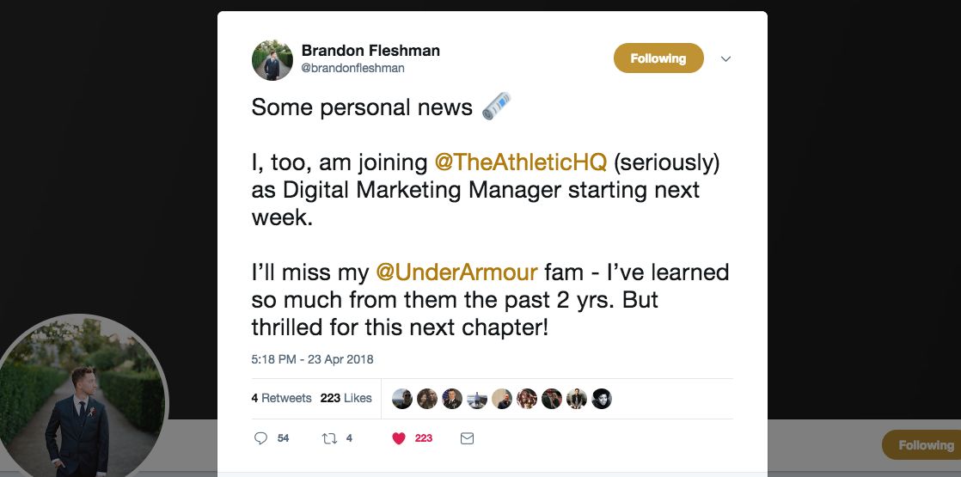Open the direct message envelope icon
The height and width of the screenshot is (477, 961).
click(467, 438)
